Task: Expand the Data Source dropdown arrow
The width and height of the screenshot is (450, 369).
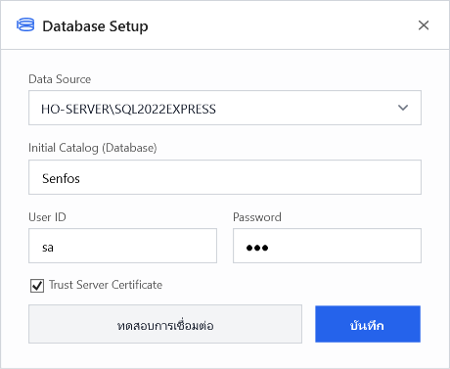Action: click(x=403, y=108)
